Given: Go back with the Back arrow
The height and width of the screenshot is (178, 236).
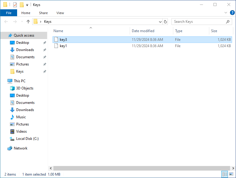Looking at the screenshot, I should [6, 22].
